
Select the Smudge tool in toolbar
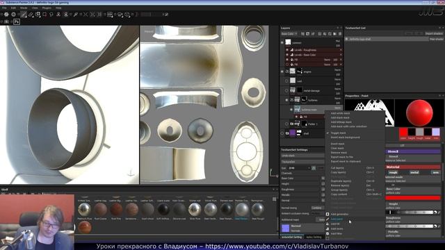[x=51, y=14]
